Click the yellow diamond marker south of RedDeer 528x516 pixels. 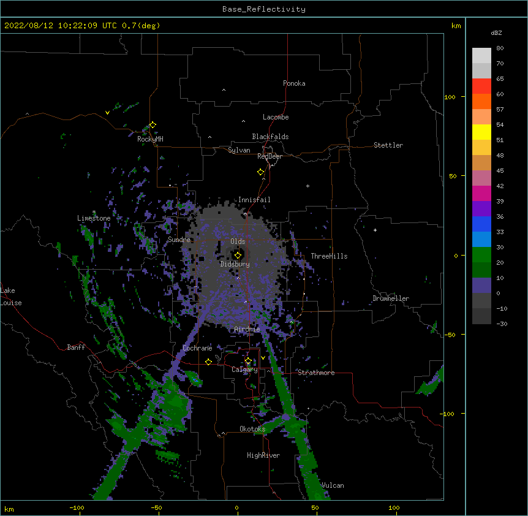tap(260, 172)
